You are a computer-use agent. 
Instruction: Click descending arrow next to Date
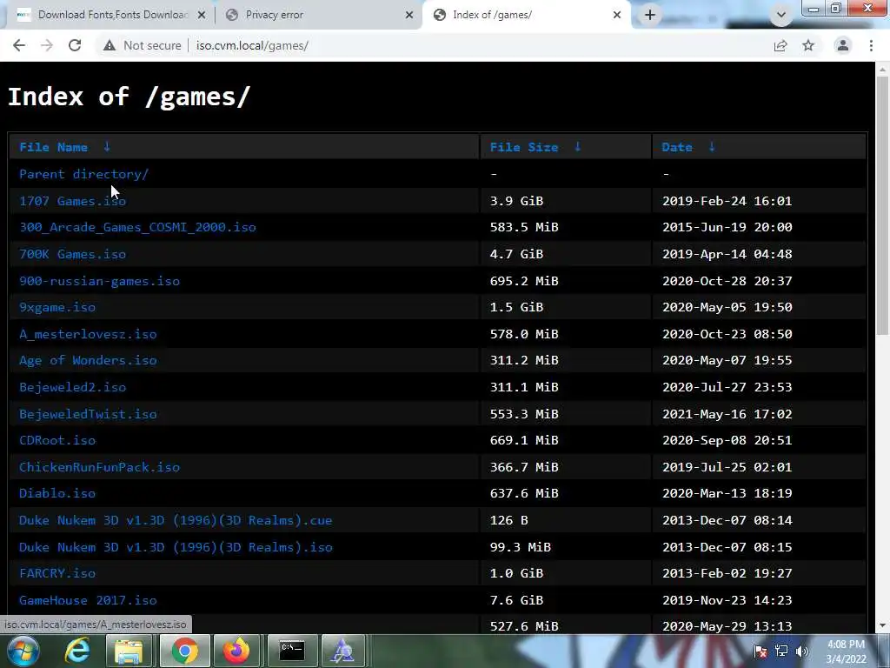(713, 147)
